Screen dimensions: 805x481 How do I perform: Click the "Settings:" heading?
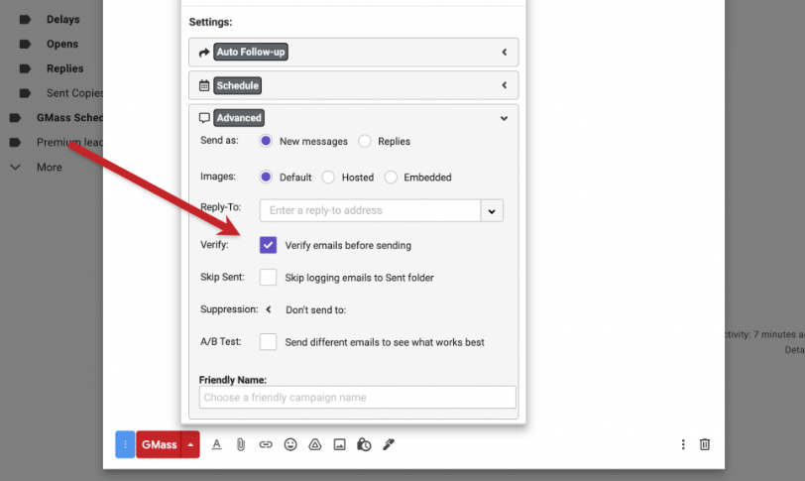click(x=210, y=22)
